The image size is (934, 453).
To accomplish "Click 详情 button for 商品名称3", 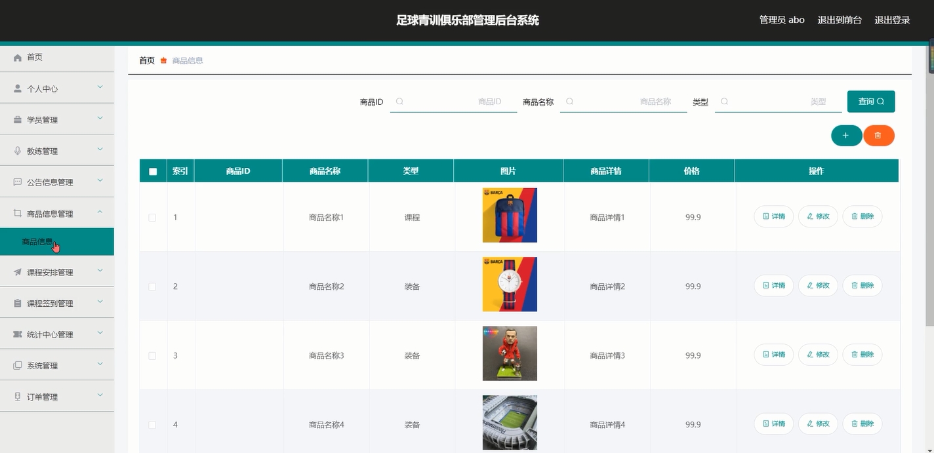I will 774,355.
